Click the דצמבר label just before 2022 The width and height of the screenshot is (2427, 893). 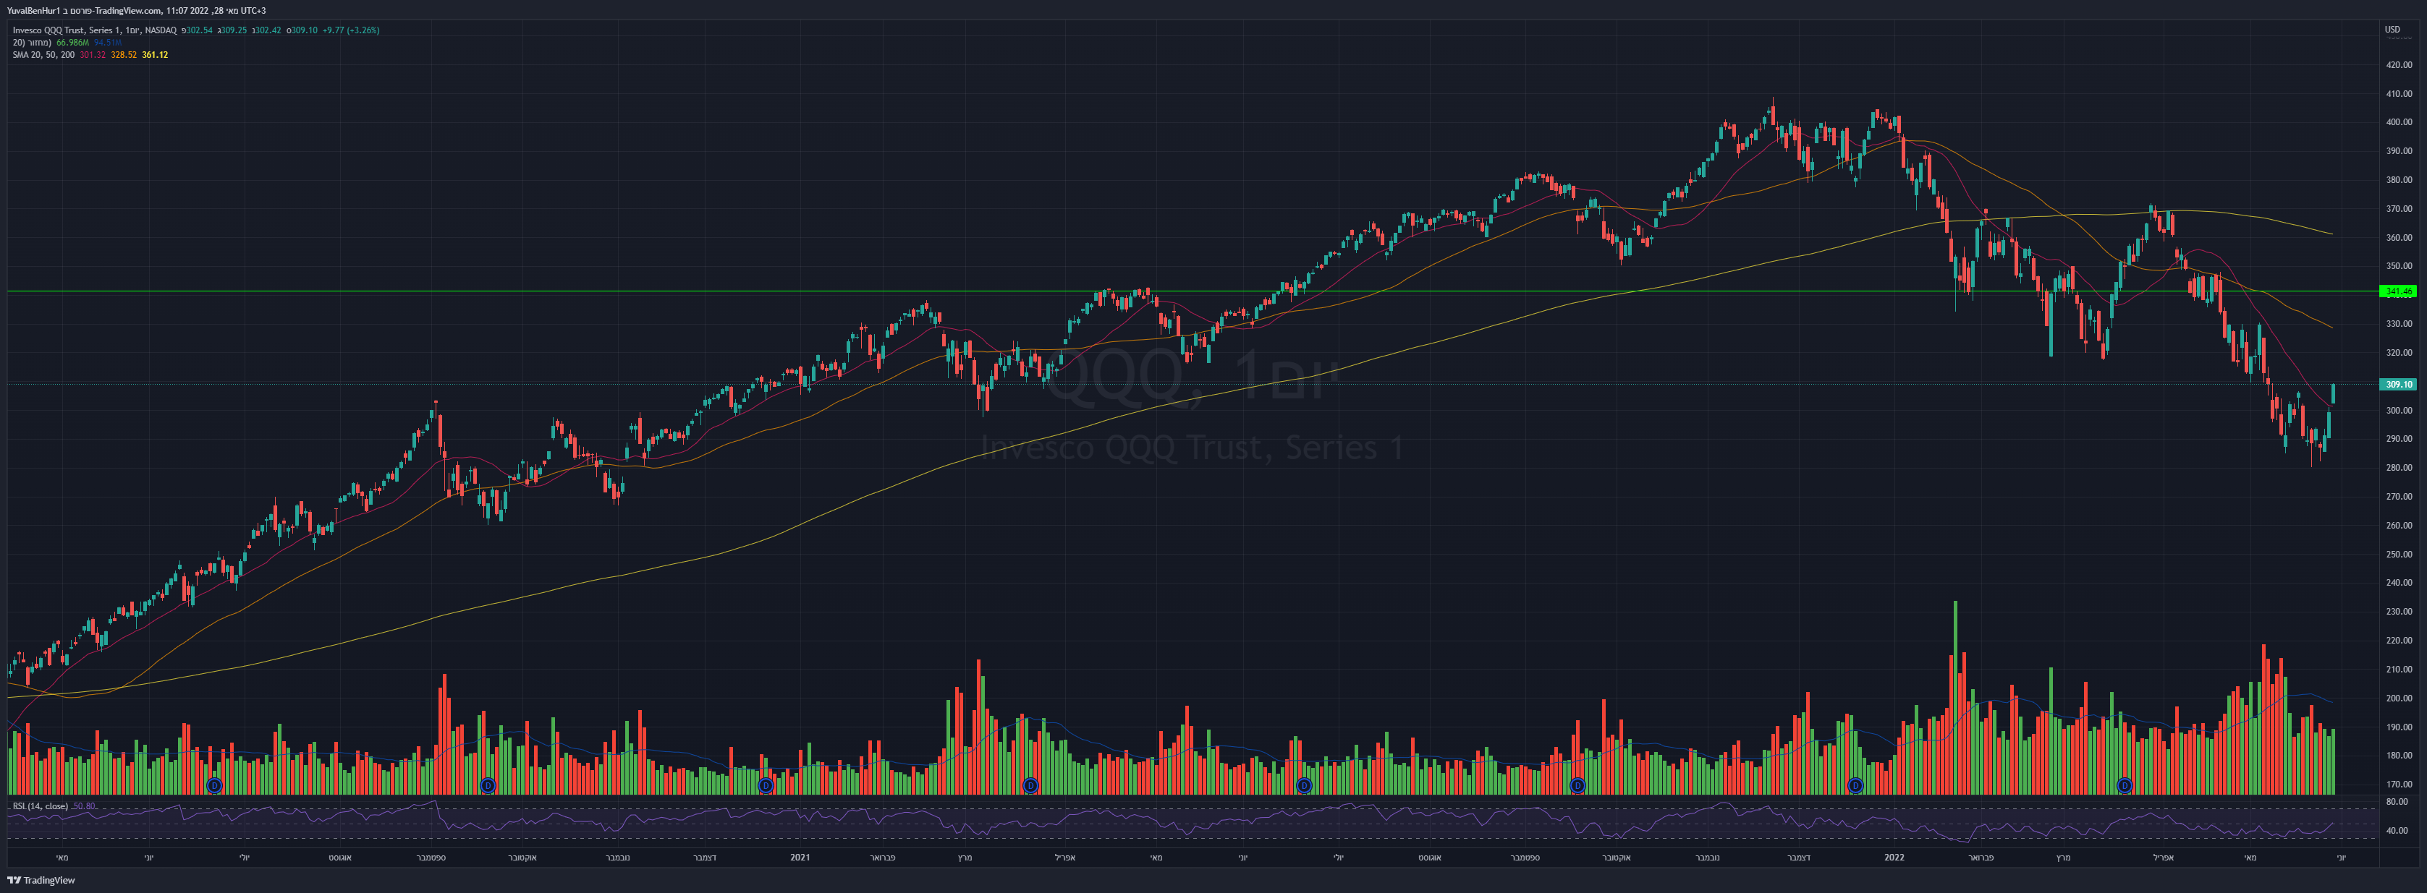[1799, 858]
